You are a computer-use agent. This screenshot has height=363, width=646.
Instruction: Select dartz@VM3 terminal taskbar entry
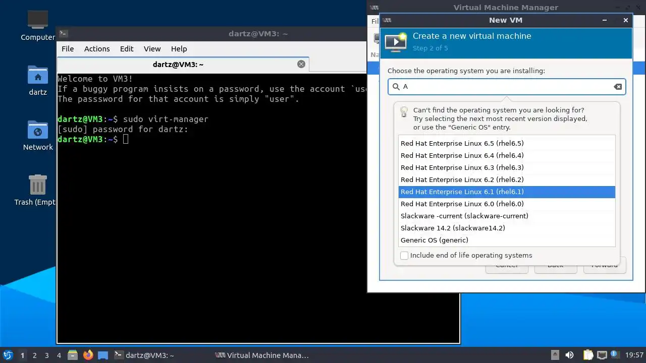click(144, 355)
